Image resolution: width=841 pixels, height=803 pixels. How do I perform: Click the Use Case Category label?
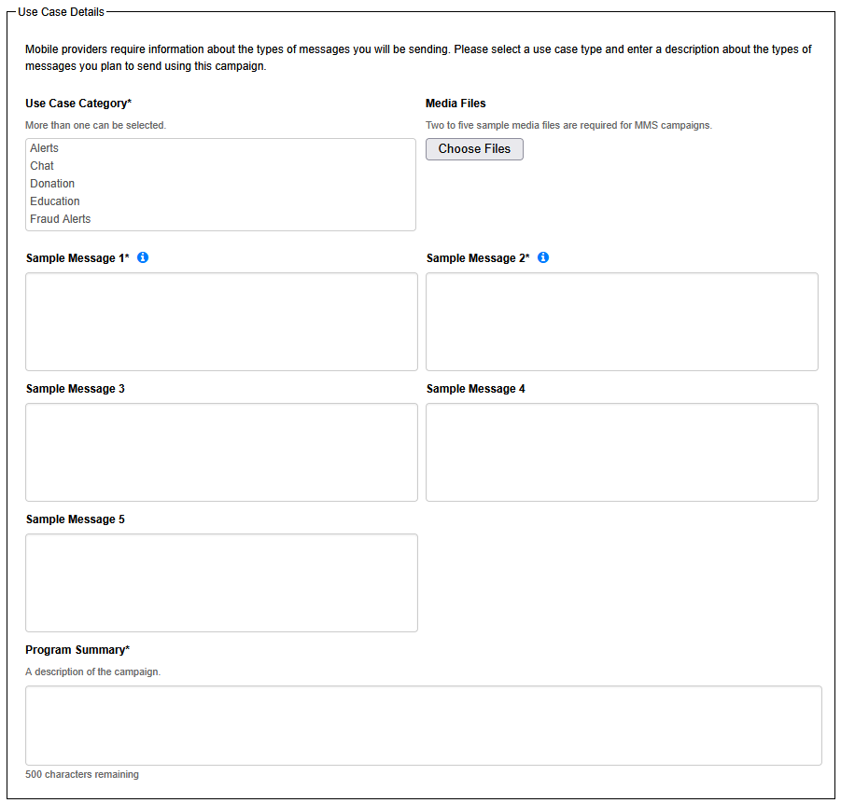78,104
